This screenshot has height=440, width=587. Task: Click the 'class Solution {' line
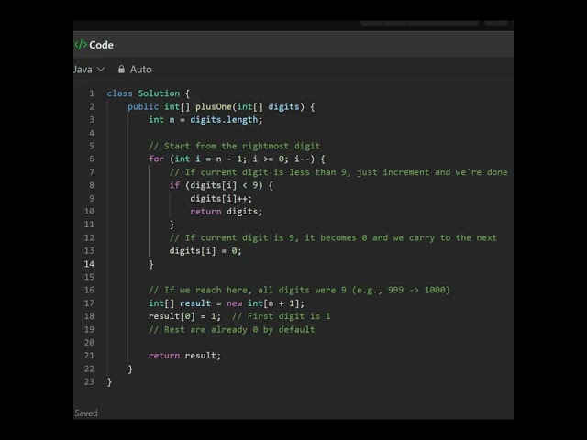pos(149,93)
